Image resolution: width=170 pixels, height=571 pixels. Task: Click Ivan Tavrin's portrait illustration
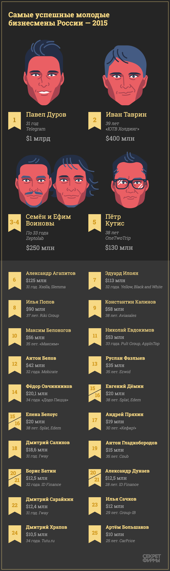click(x=125, y=75)
